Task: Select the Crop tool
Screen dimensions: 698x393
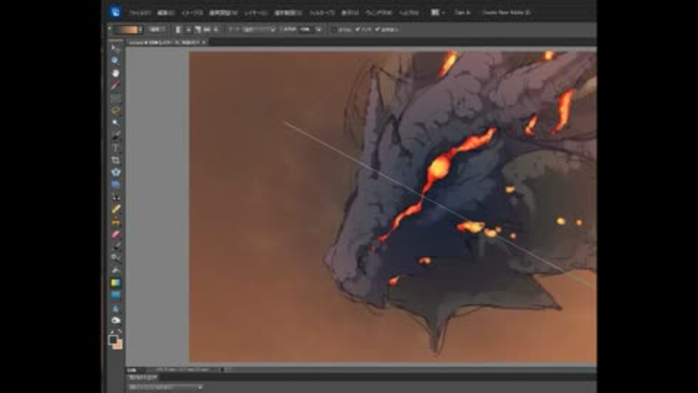Action: [116, 160]
